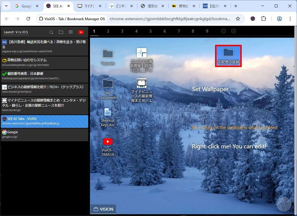Click the Set Wallpaper text on desktop
297x216 pixels.
coord(210,89)
